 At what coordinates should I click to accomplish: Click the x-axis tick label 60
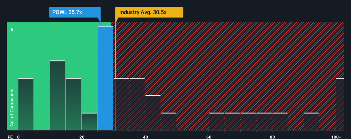pos(209,137)
